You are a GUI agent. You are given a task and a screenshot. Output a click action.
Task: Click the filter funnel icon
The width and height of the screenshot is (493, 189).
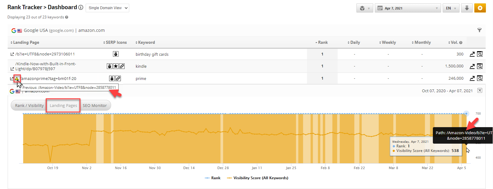[x=479, y=30]
